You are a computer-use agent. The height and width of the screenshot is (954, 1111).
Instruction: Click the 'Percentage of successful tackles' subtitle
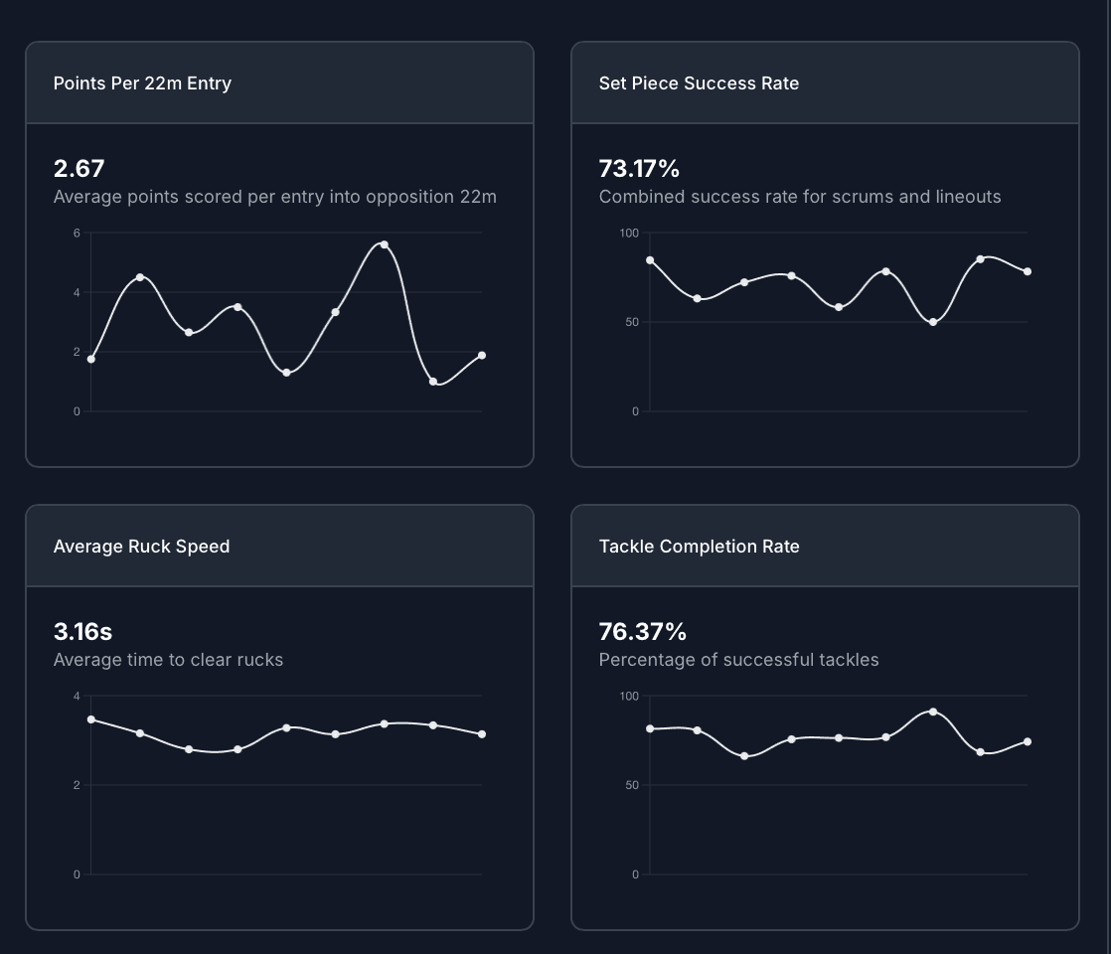[738, 660]
